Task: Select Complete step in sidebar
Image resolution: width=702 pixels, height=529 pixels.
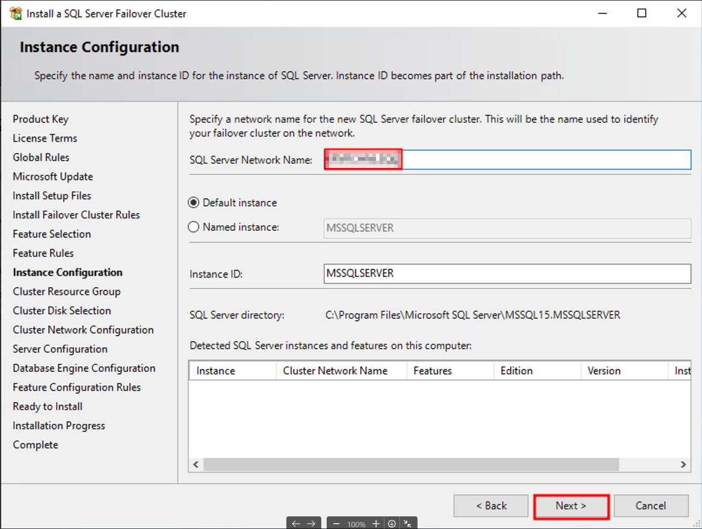Action: click(35, 445)
